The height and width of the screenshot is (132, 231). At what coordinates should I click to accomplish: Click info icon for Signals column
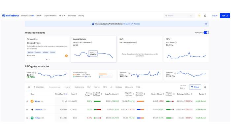pos(205,94)
